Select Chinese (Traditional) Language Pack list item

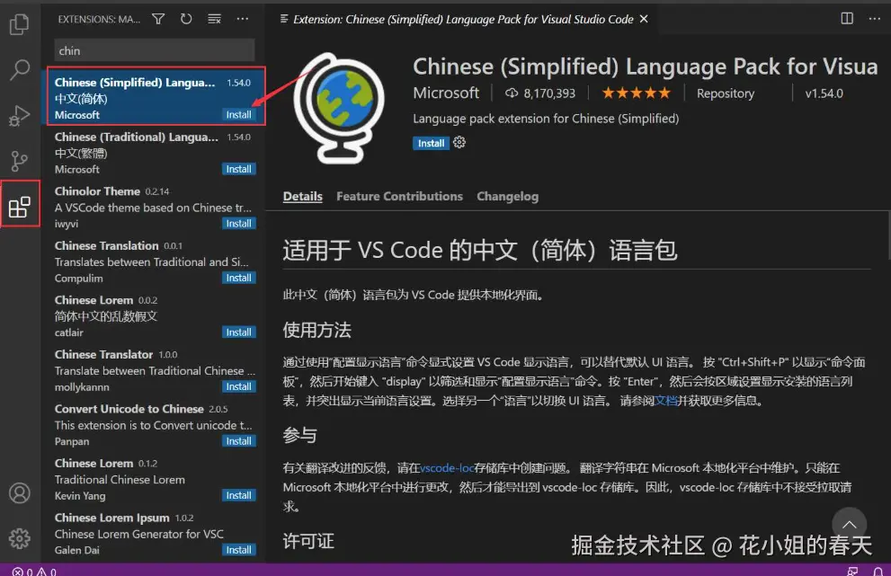pyautogui.click(x=156, y=151)
